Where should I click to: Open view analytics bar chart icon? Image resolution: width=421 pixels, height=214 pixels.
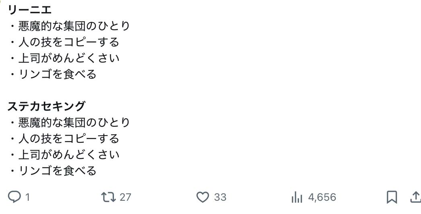point(297,197)
